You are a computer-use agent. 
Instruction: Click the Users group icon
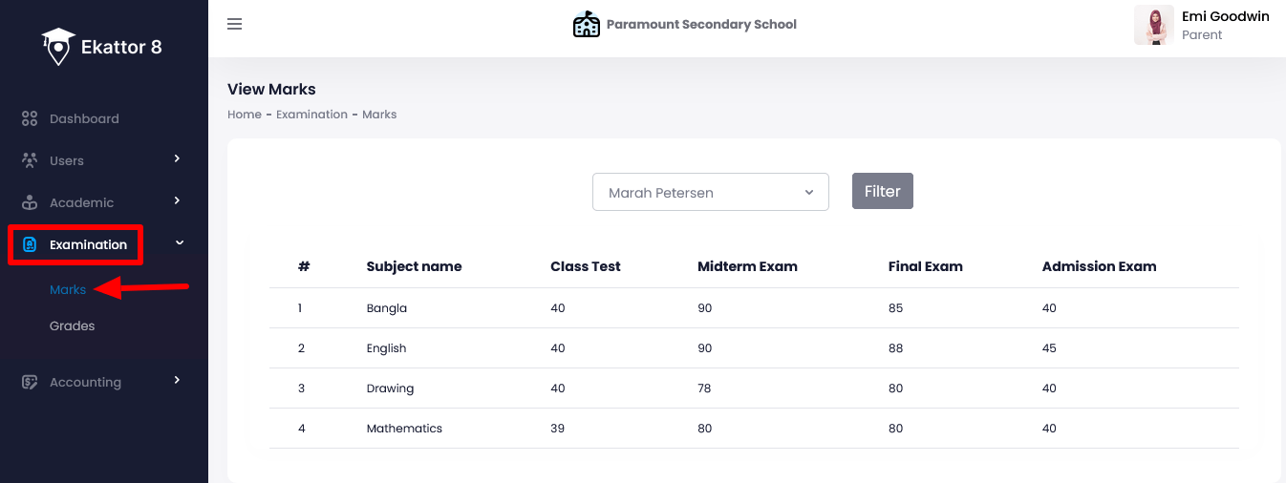pyautogui.click(x=29, y=160)
